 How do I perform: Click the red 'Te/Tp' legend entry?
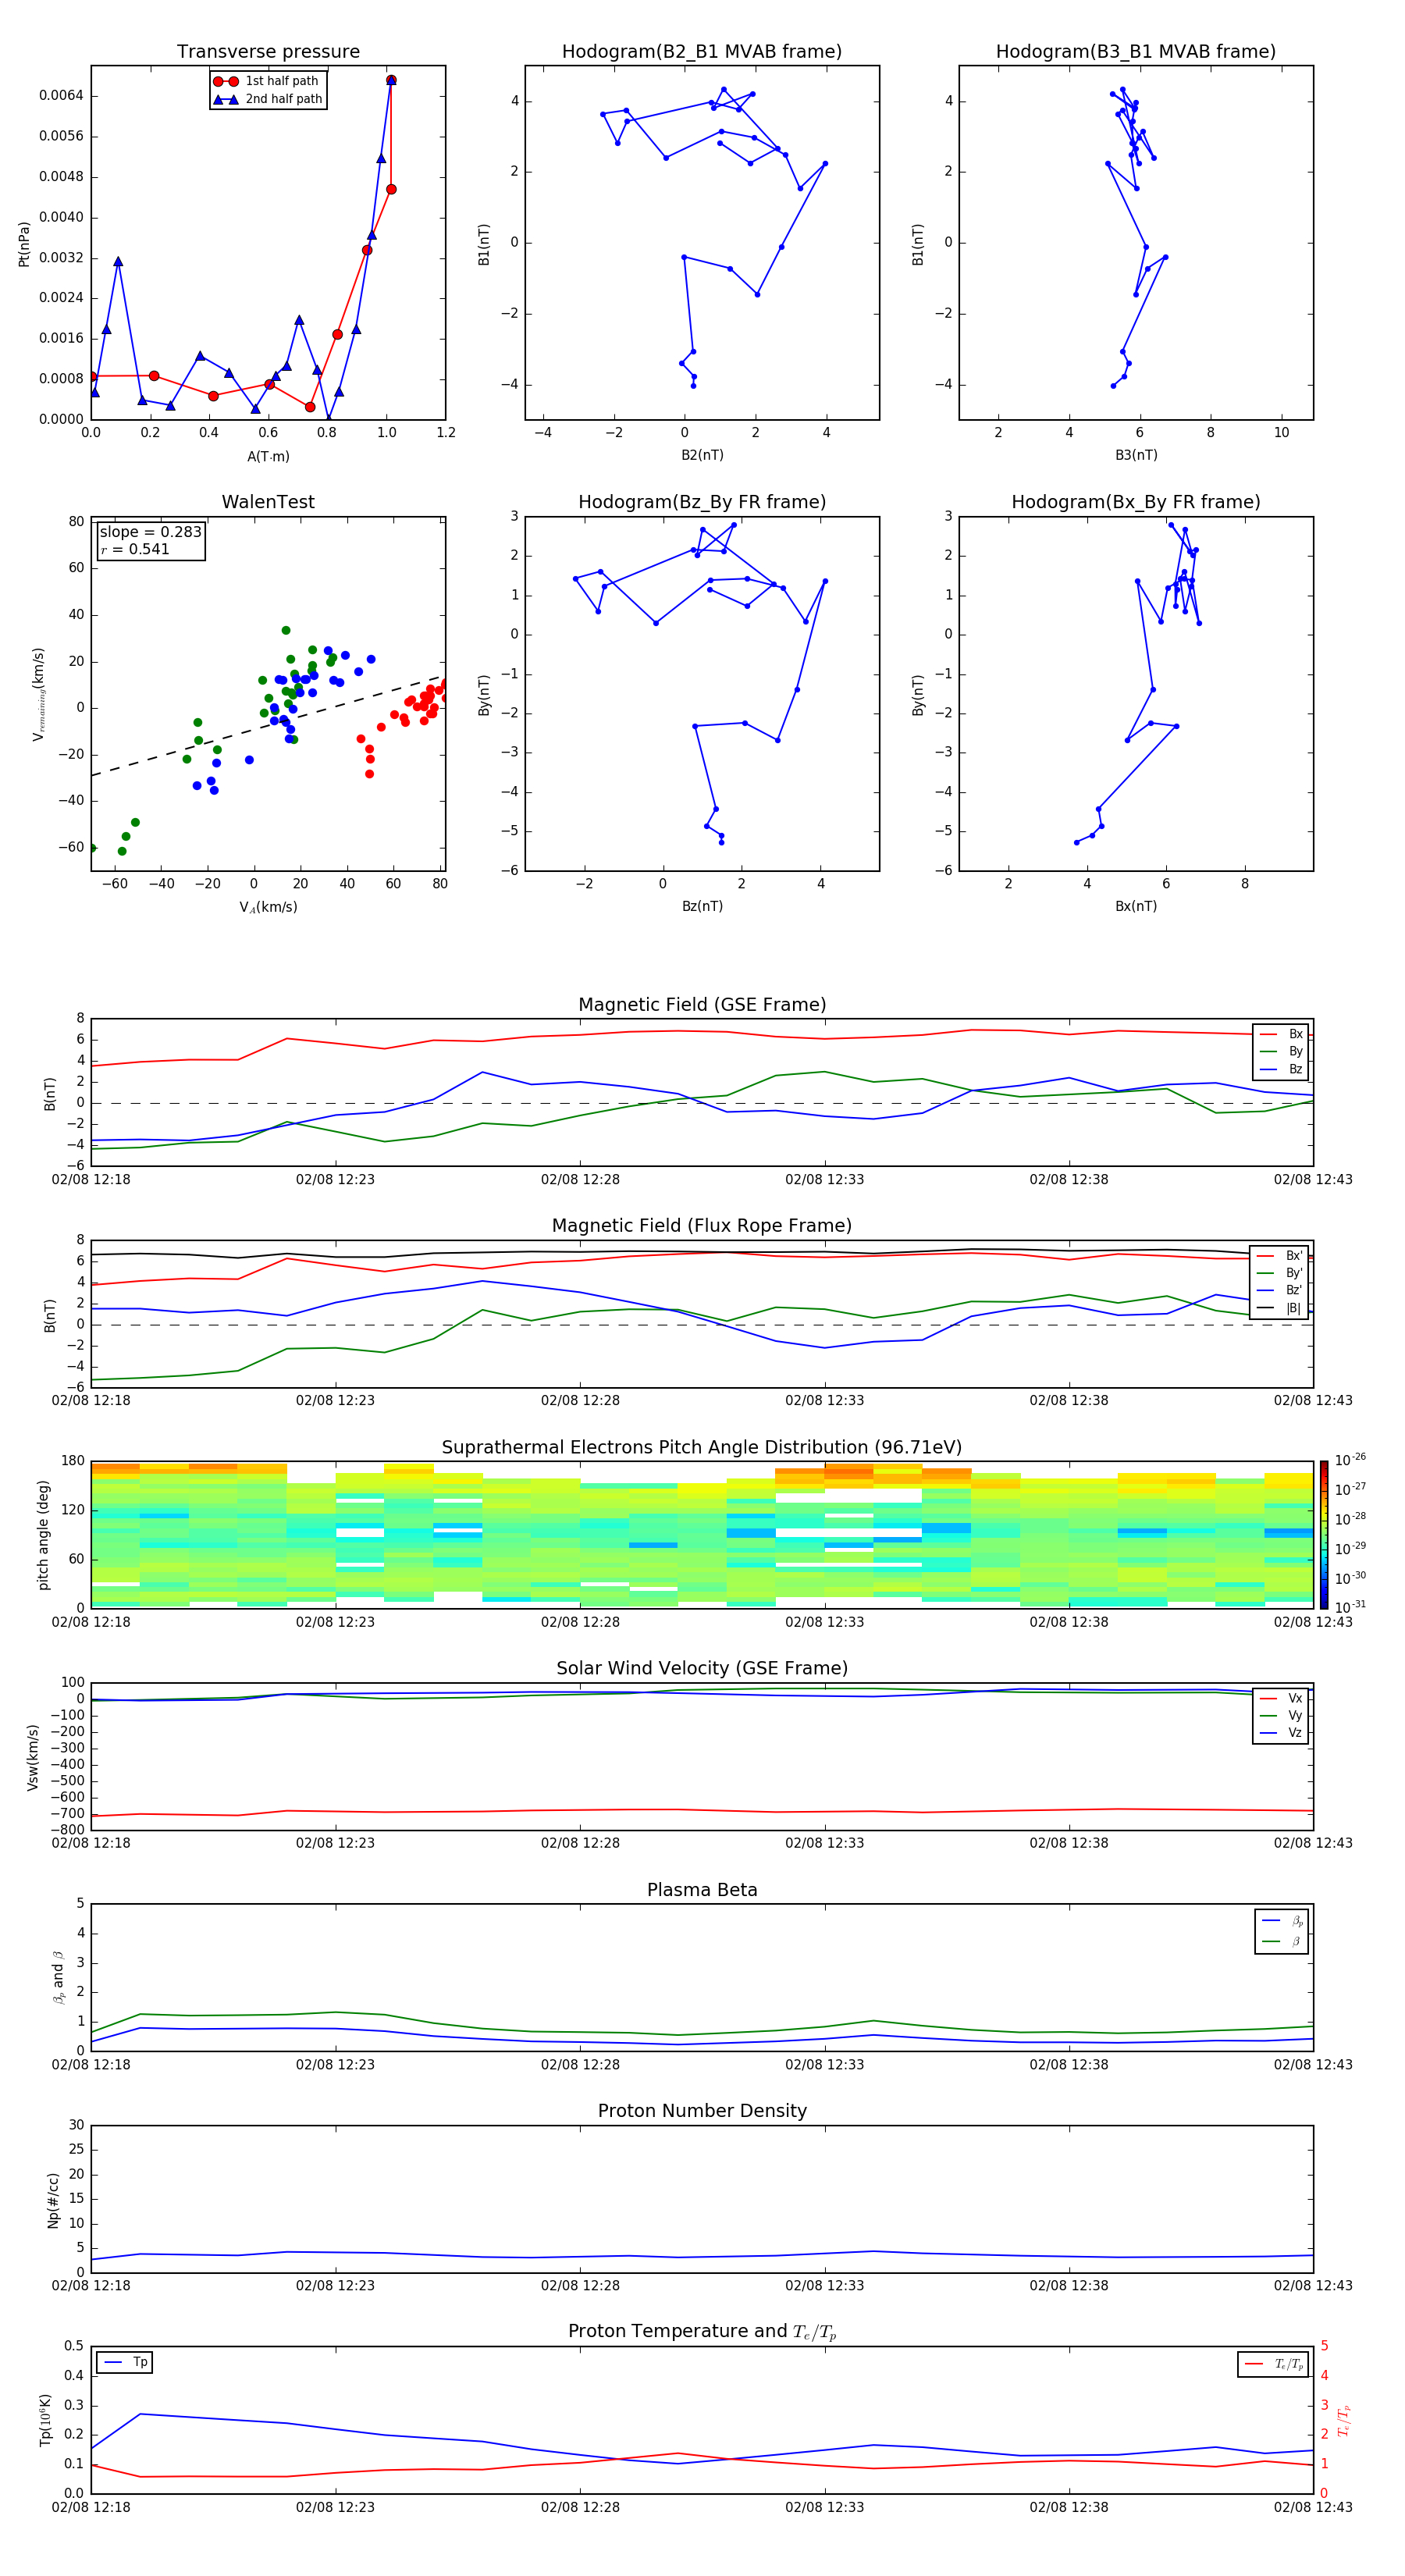pos(1274,2364)
